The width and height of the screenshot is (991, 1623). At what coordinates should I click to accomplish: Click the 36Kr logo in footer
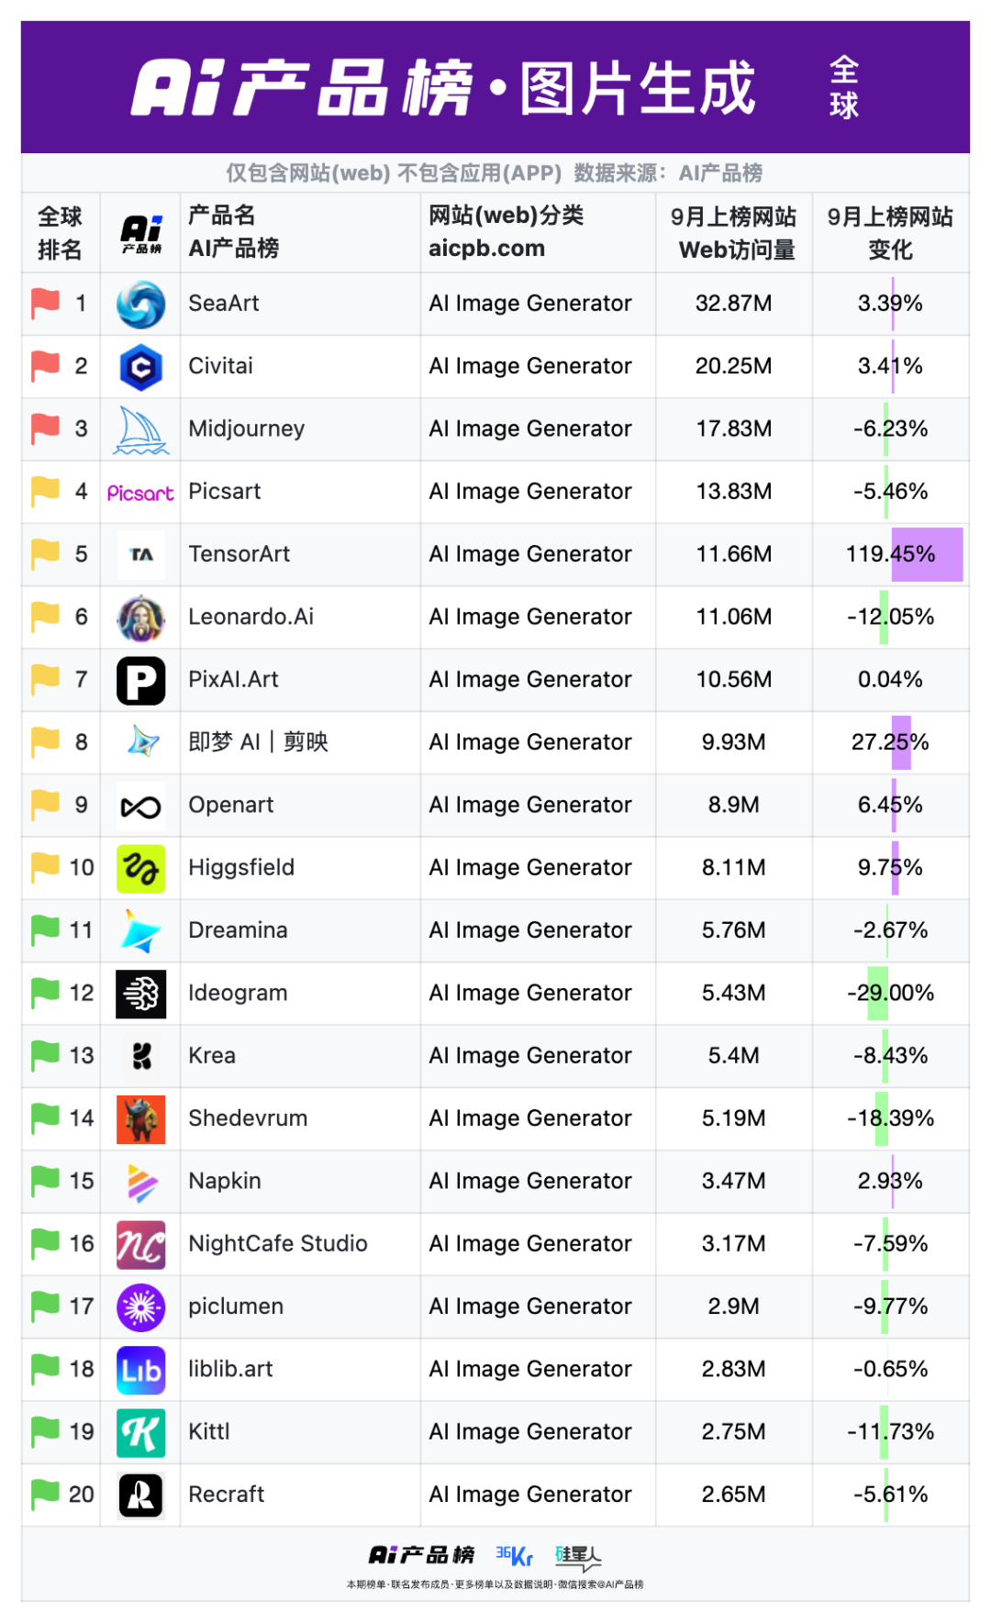click(x=514, y=1555)
